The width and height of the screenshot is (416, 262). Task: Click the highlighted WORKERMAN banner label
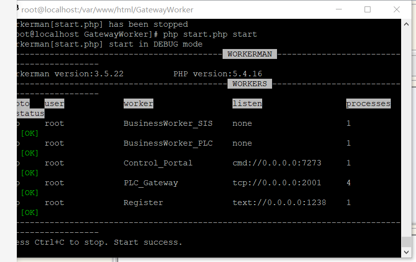[x=250, y=54]
